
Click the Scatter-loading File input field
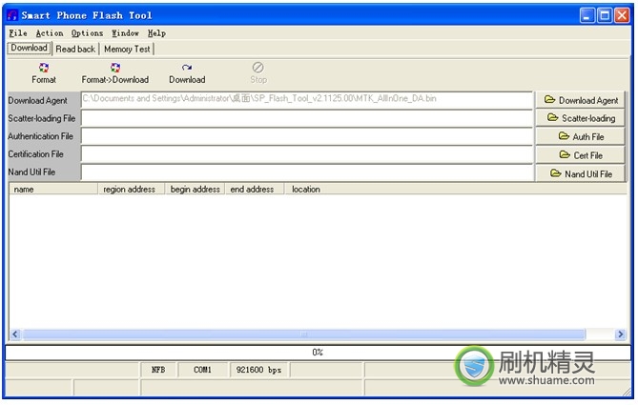pos(306,118)
